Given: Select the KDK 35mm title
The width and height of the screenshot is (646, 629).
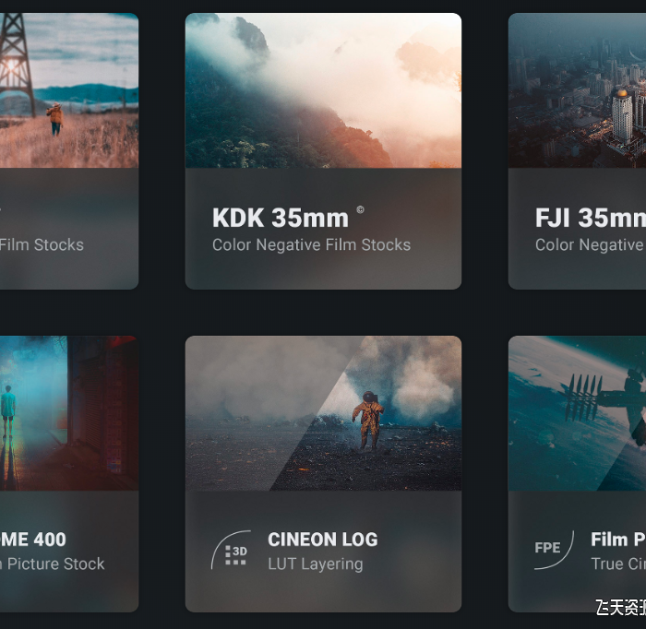Looking at the screenshot, I should point(281,218).
